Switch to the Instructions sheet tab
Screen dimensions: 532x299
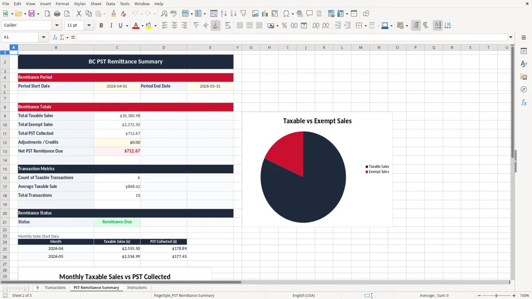[x=137, y=287]
